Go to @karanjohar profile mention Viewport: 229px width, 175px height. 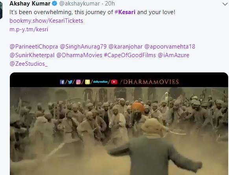point(126,47)
